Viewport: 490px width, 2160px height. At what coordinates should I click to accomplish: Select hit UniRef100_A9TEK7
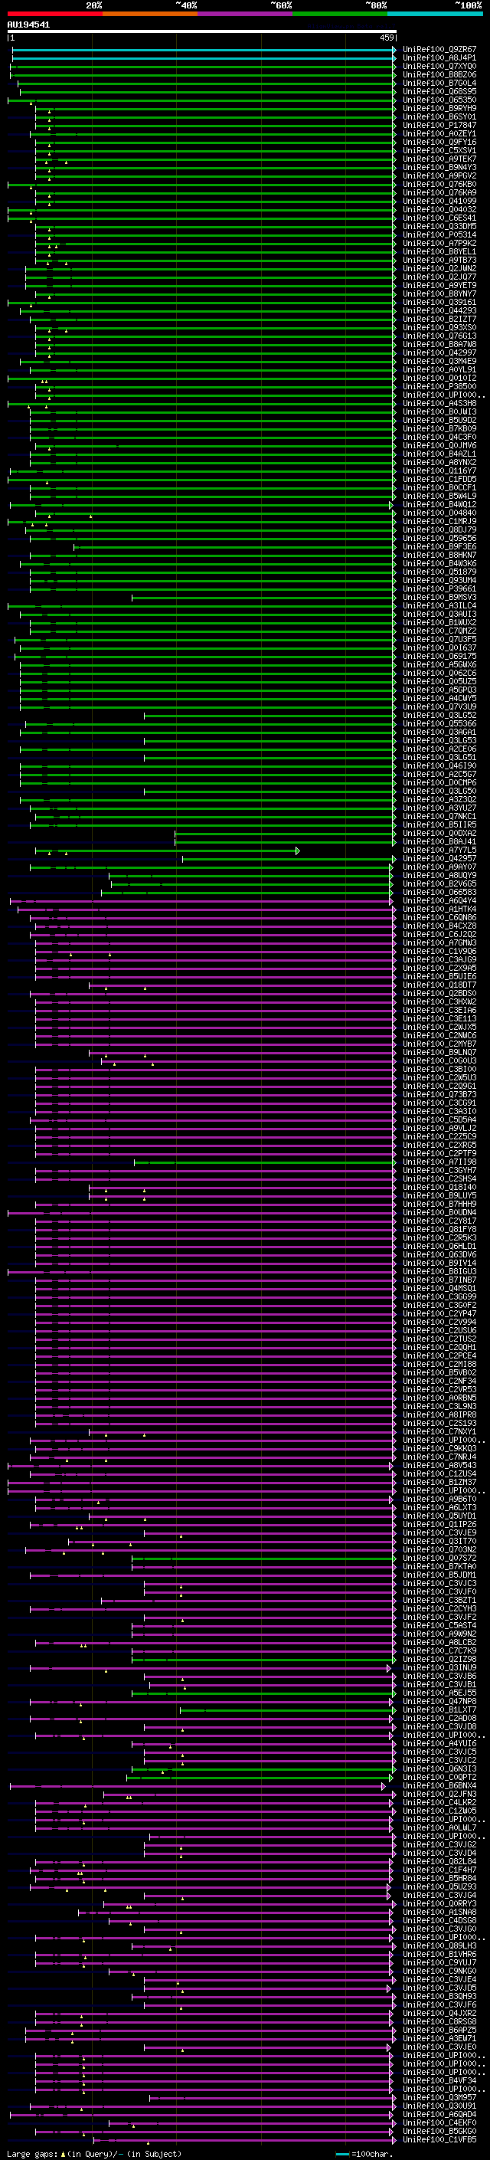pos(439,159)
